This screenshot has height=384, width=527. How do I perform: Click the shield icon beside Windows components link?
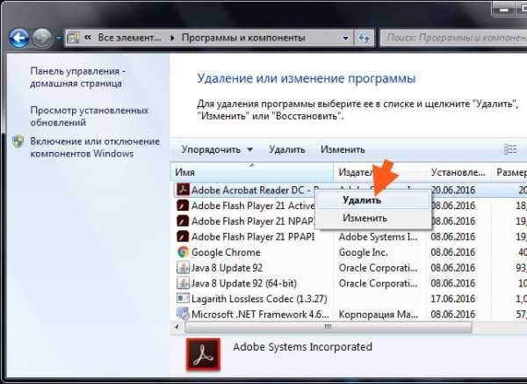click(18, 141)
